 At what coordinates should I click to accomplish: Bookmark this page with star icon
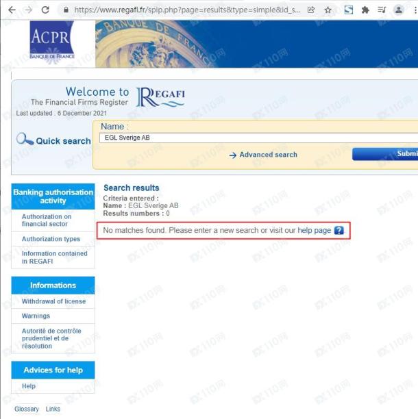click(x=328, y=10)
